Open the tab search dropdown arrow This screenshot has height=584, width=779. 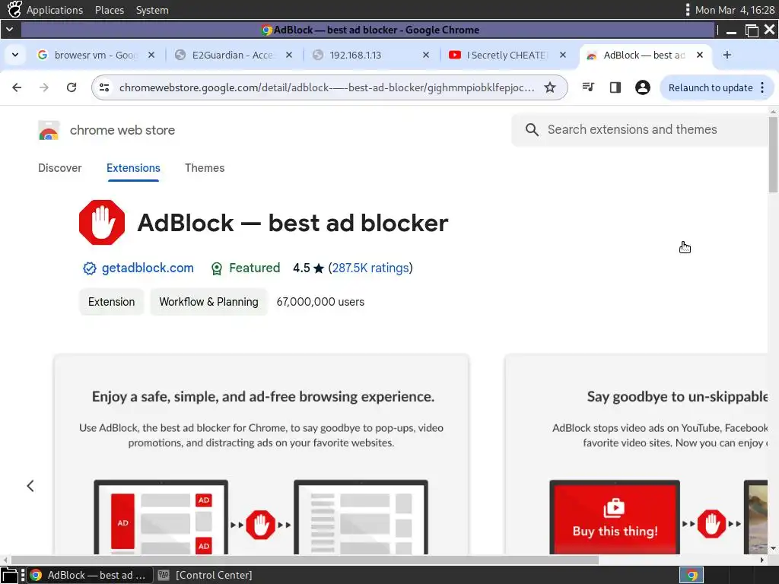point(15,55)
